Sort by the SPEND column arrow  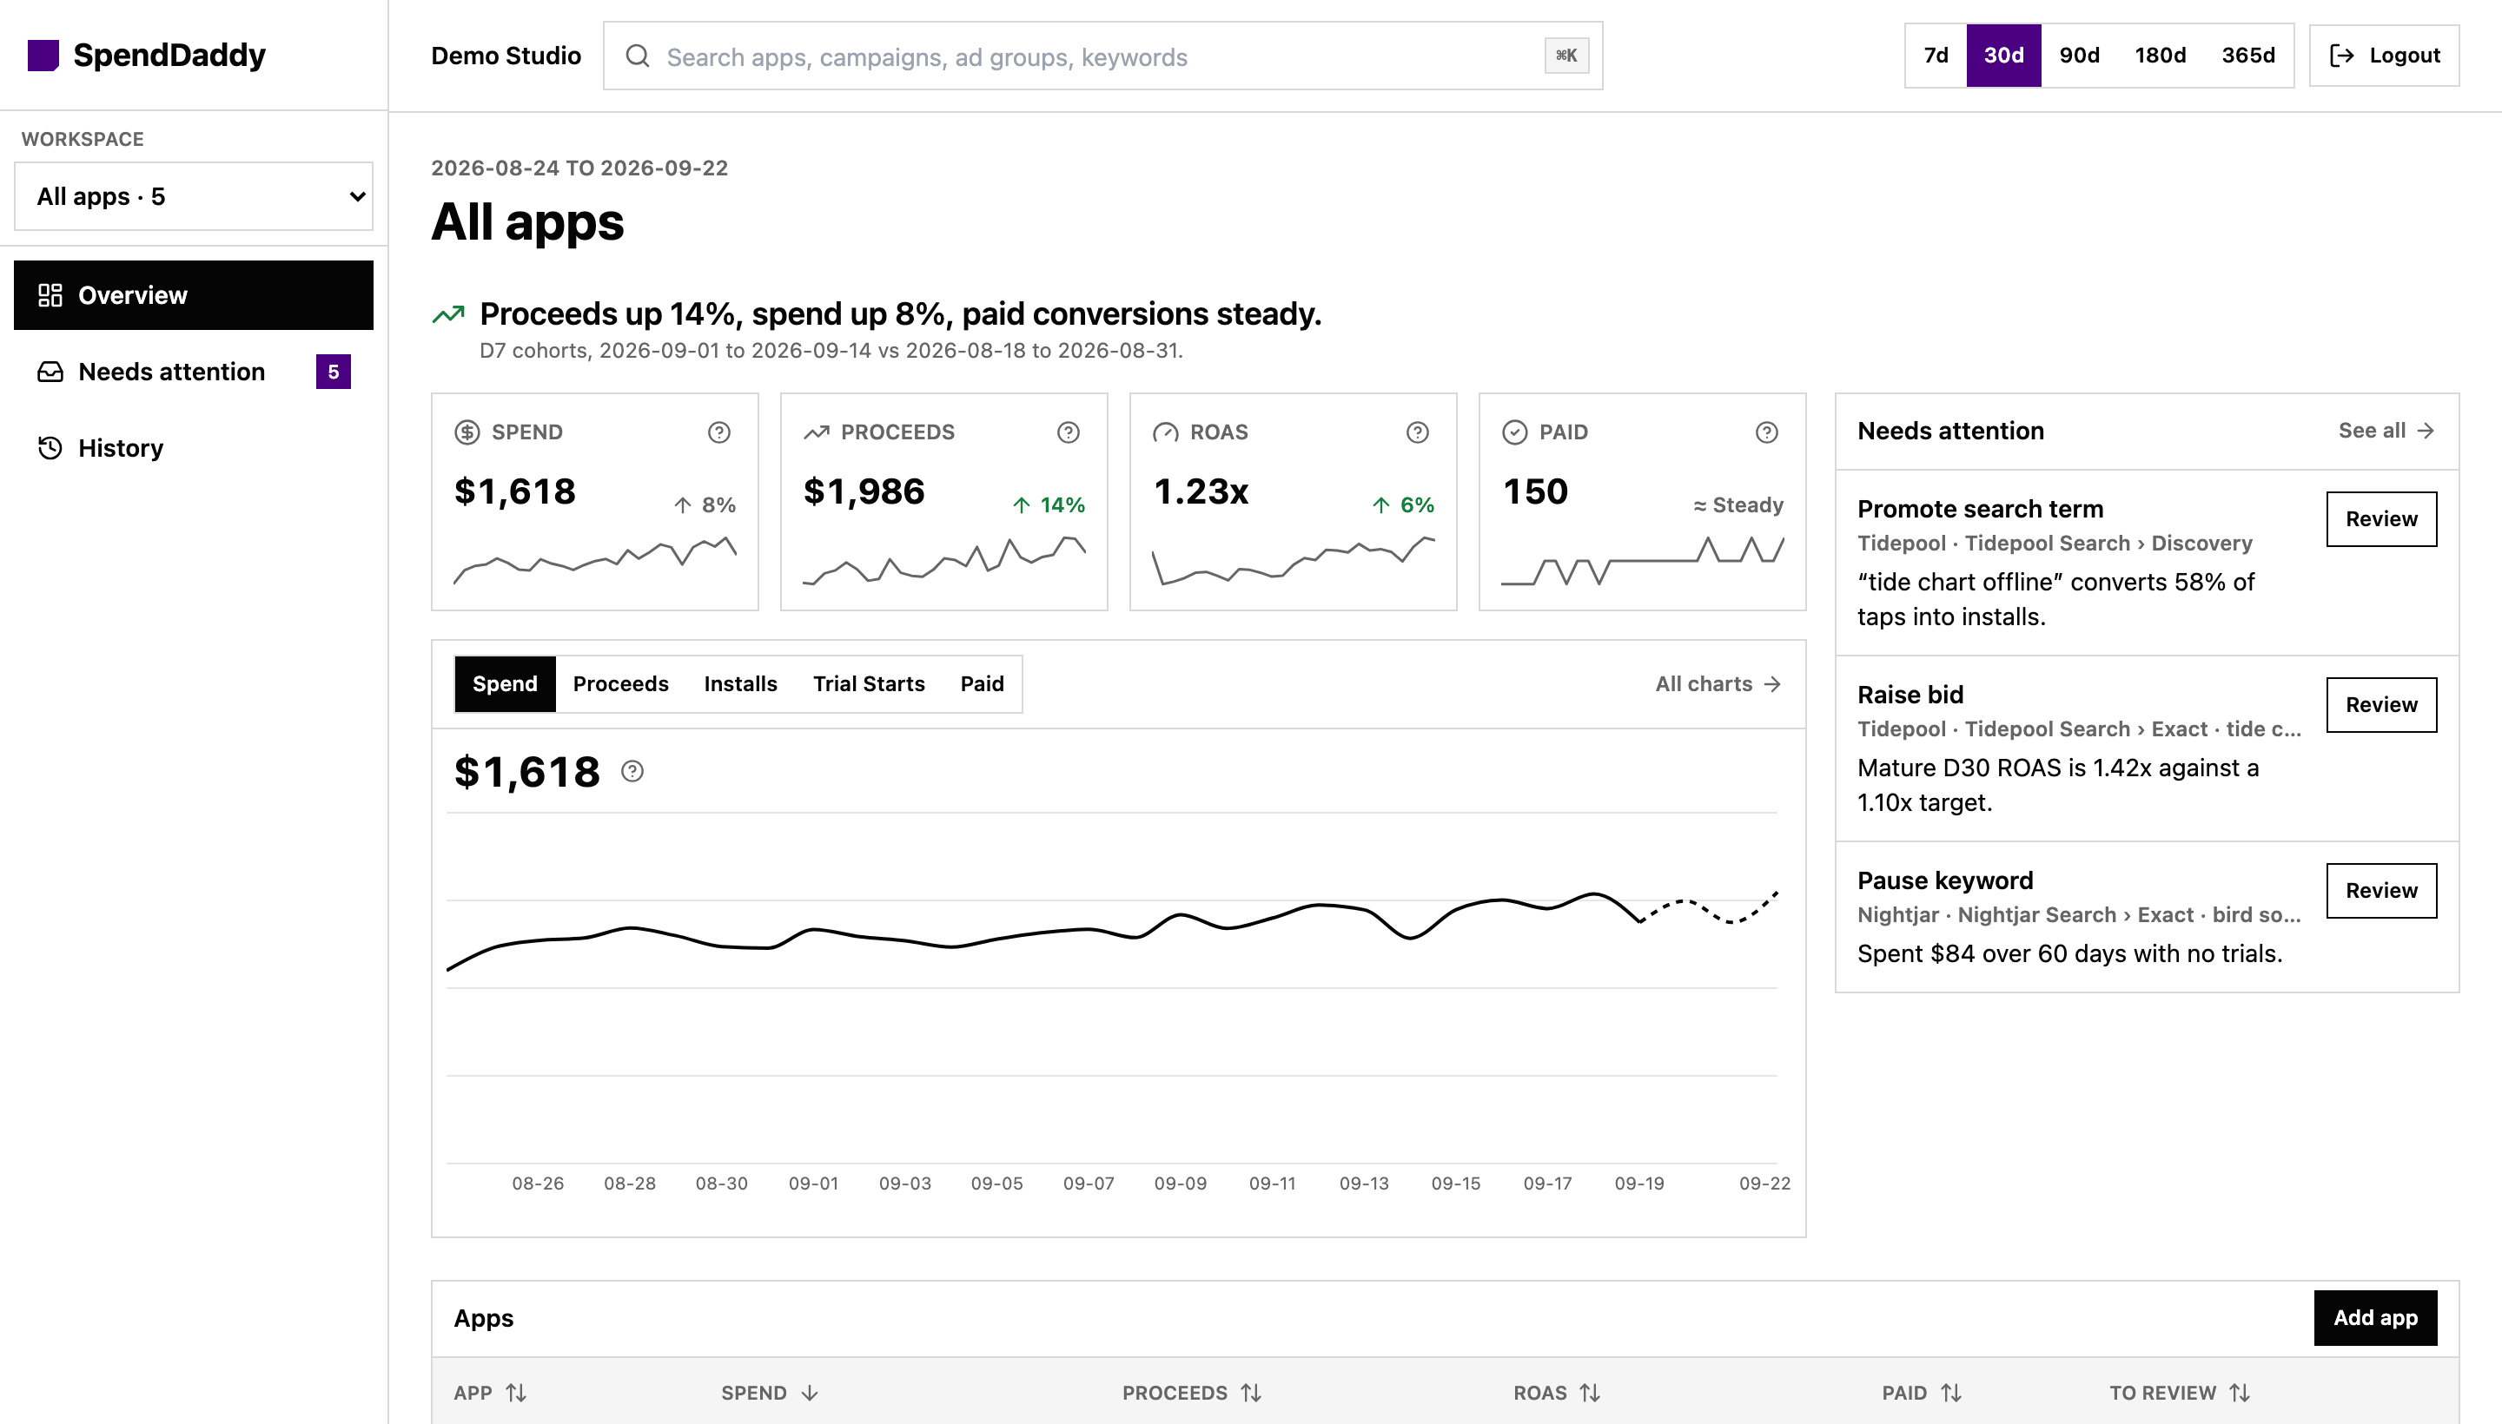click(x=809, y=1393)
